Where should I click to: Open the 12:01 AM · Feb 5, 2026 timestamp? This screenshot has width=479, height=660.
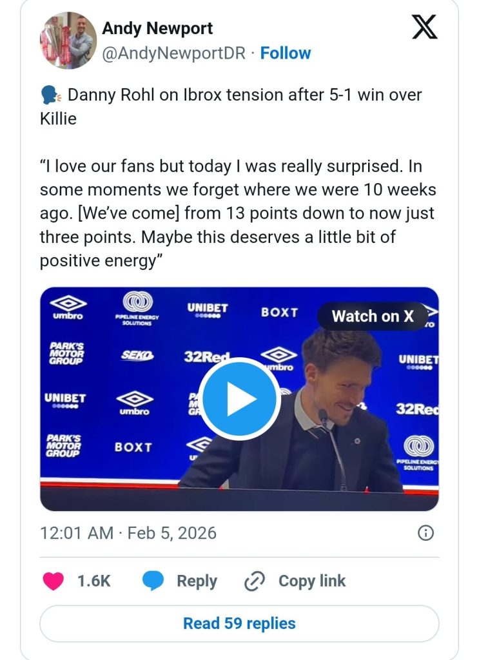[128, 534]
